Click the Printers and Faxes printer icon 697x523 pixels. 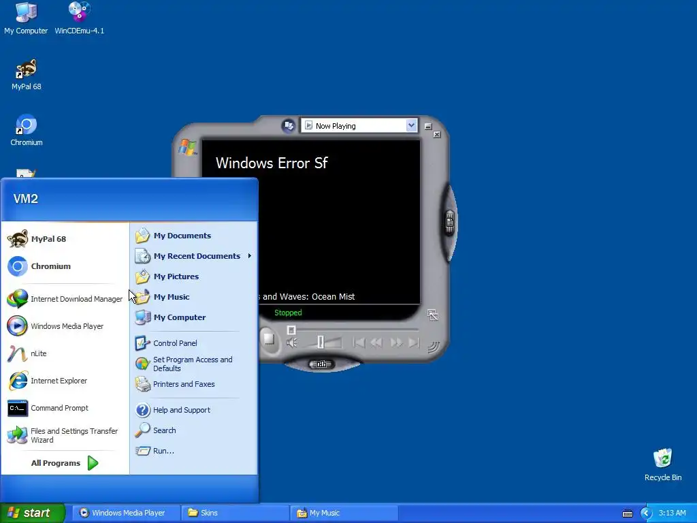click(x=143, y=384)
